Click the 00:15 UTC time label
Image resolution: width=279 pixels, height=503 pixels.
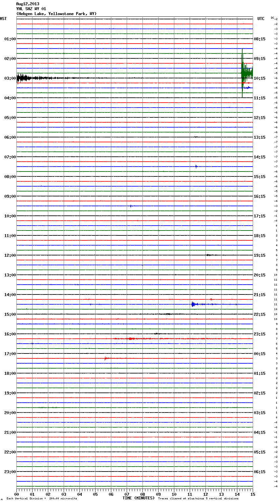point(260,354)
